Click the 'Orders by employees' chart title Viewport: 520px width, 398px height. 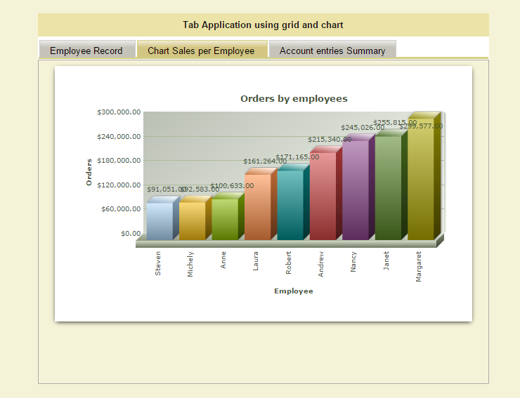(294, 99)
